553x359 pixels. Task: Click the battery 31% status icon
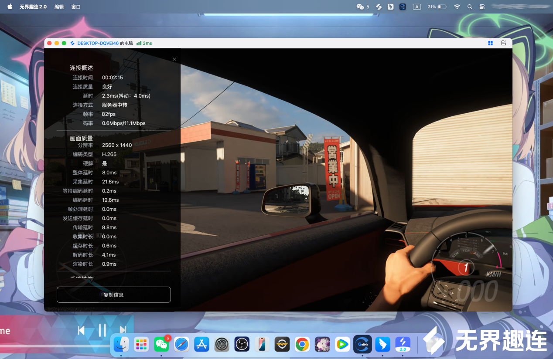pos(437,7)
